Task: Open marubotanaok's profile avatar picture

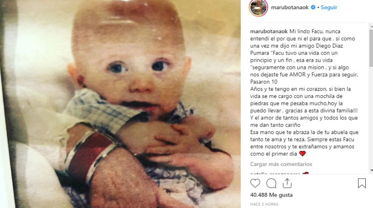Action: click(x=258, y=8)
